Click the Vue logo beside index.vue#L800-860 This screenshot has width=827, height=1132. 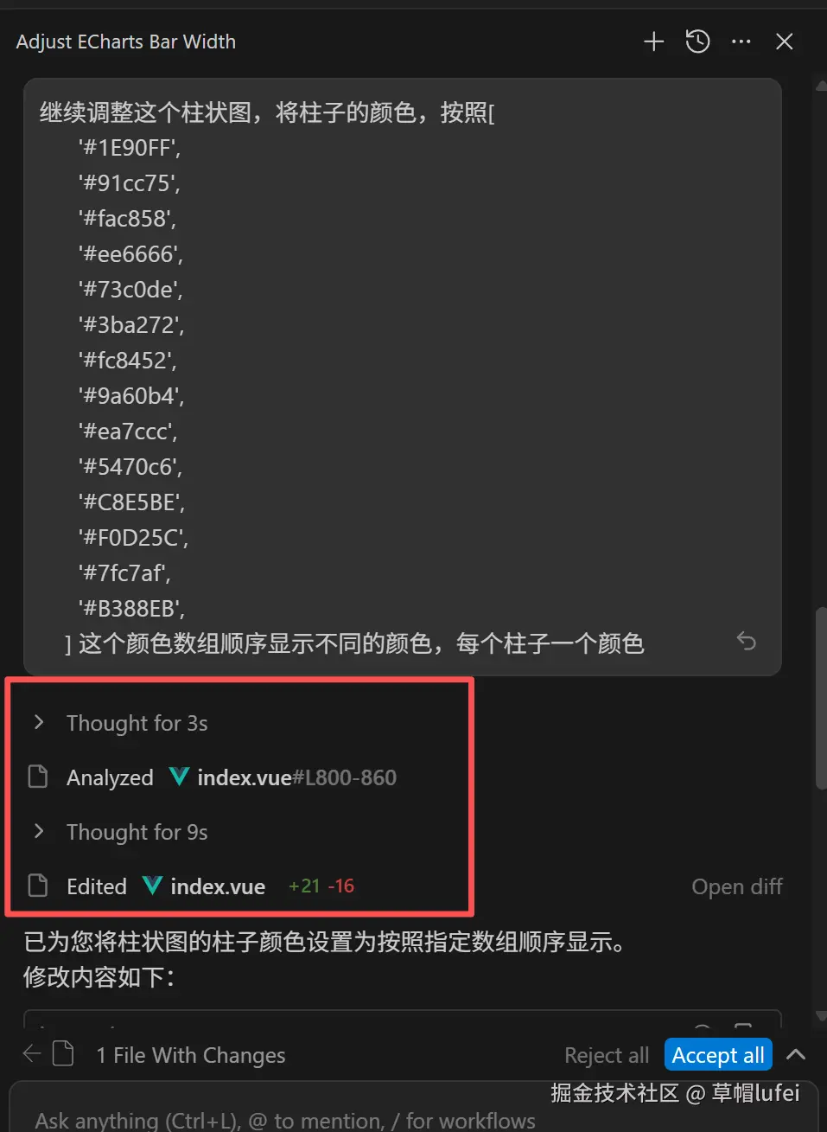[179, 777]
